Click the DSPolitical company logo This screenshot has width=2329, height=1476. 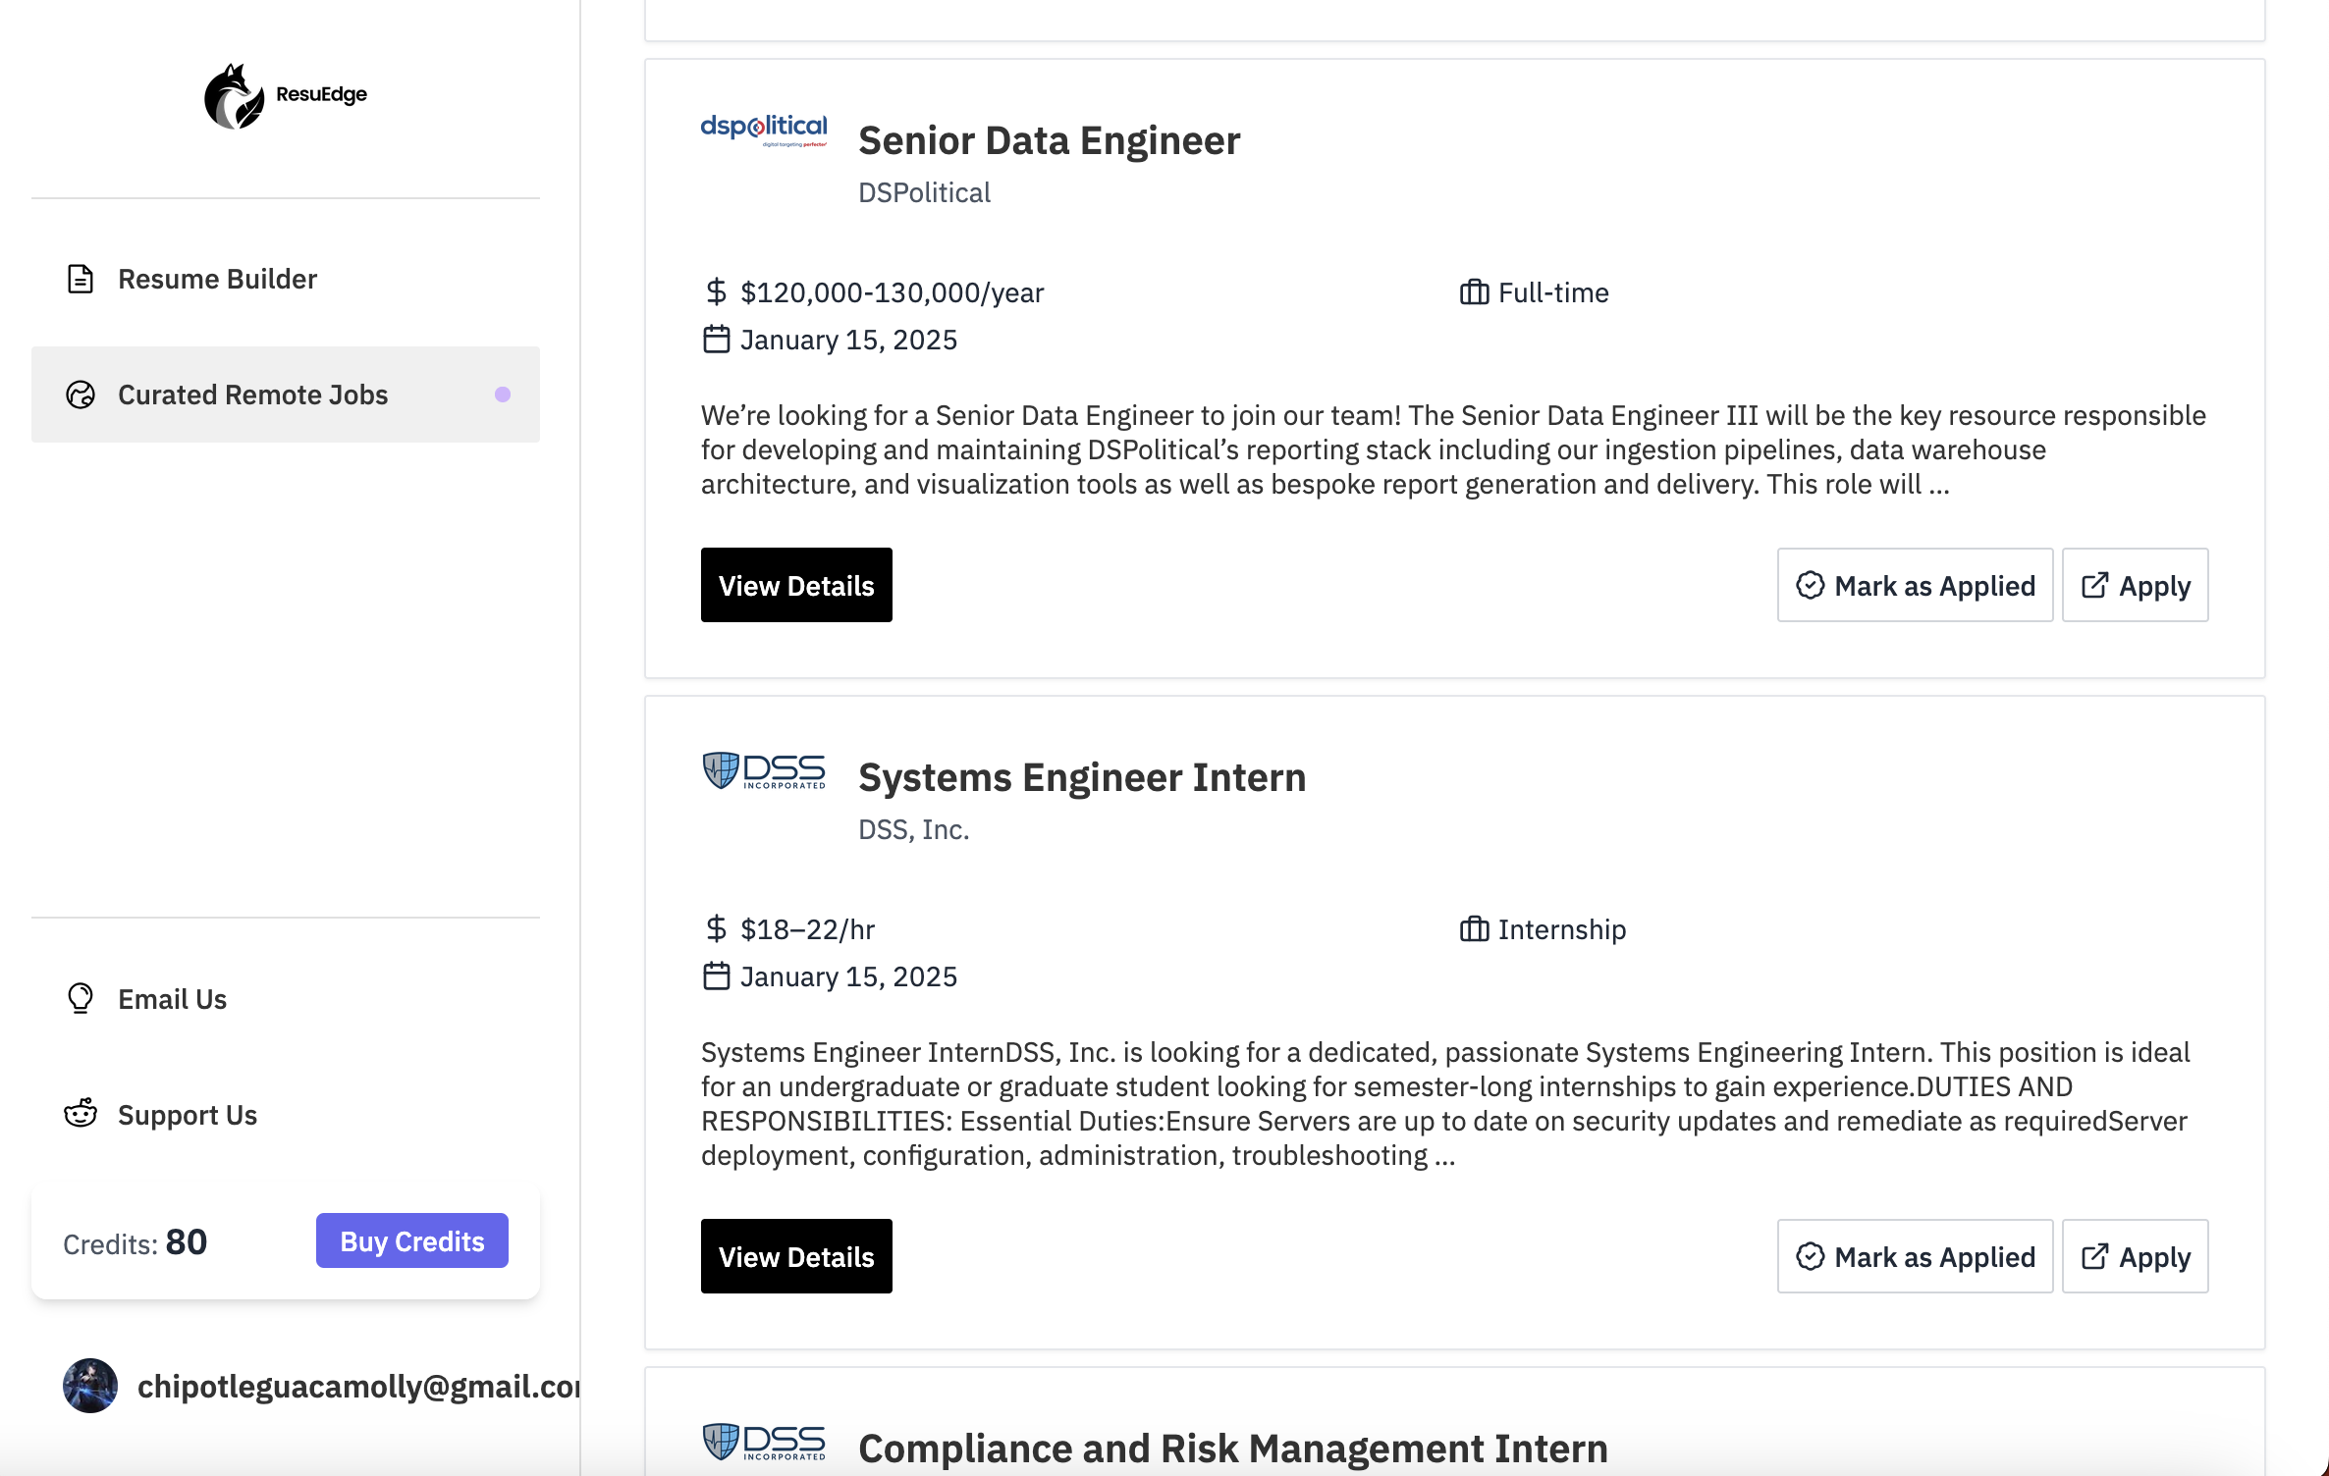(764, 130)
